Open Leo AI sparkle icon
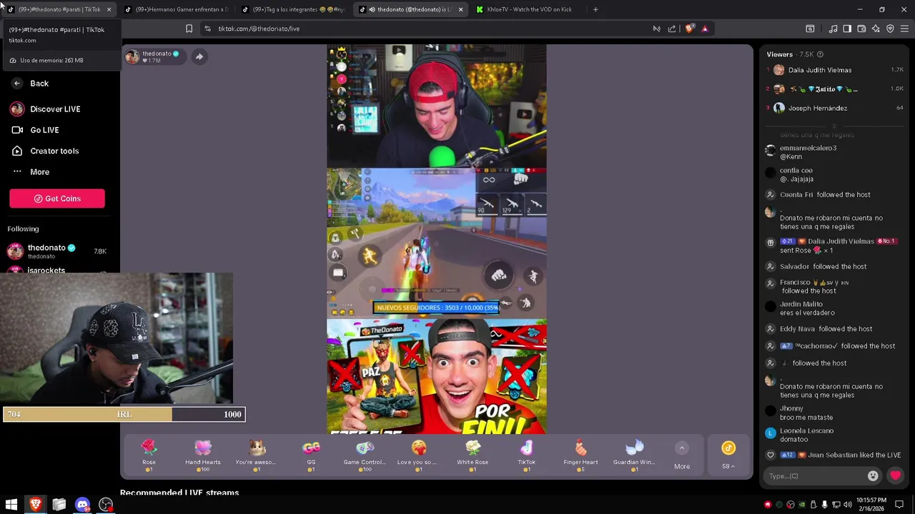The image size is (915, 514). (x=876, y=29)
